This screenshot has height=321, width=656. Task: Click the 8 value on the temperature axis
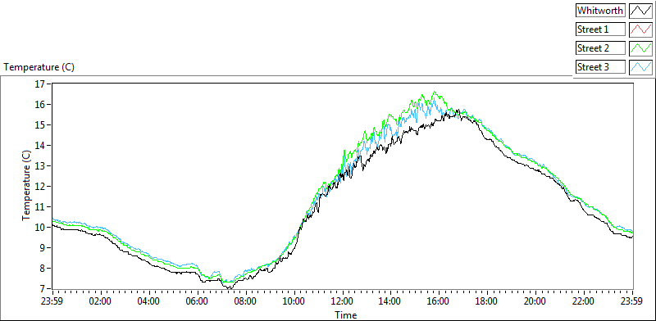coord(43,269)
